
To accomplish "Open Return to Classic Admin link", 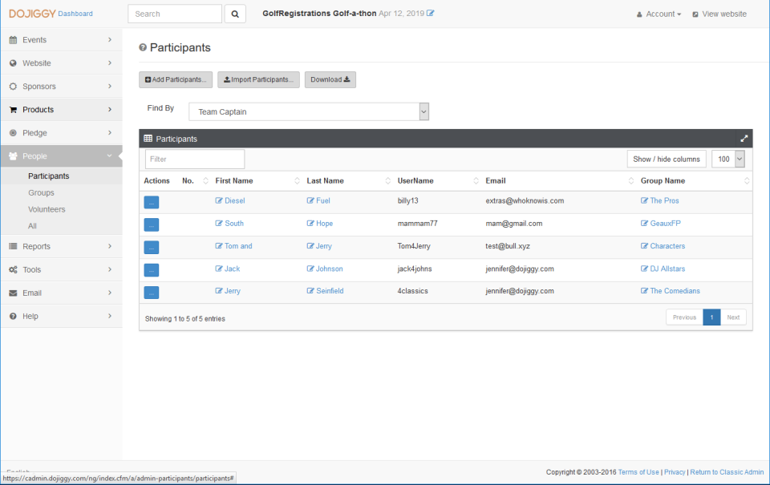I will tap(727, 471).
